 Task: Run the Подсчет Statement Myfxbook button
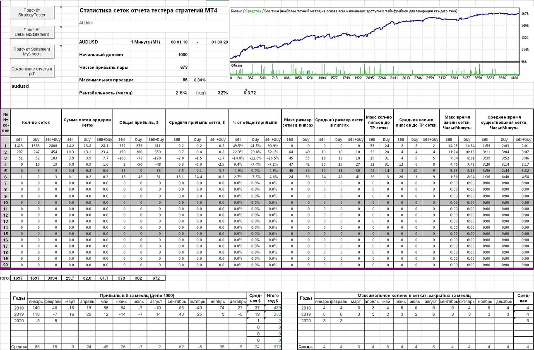pyautogui.click(x=32, y=52)
